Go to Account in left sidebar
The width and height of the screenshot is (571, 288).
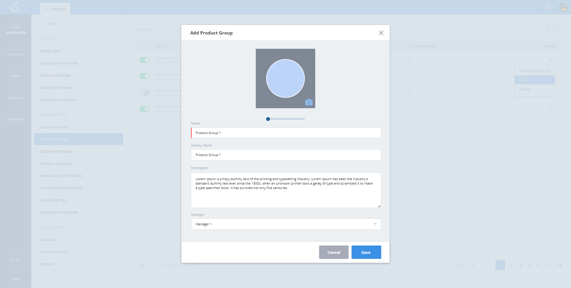coord(16,49)
